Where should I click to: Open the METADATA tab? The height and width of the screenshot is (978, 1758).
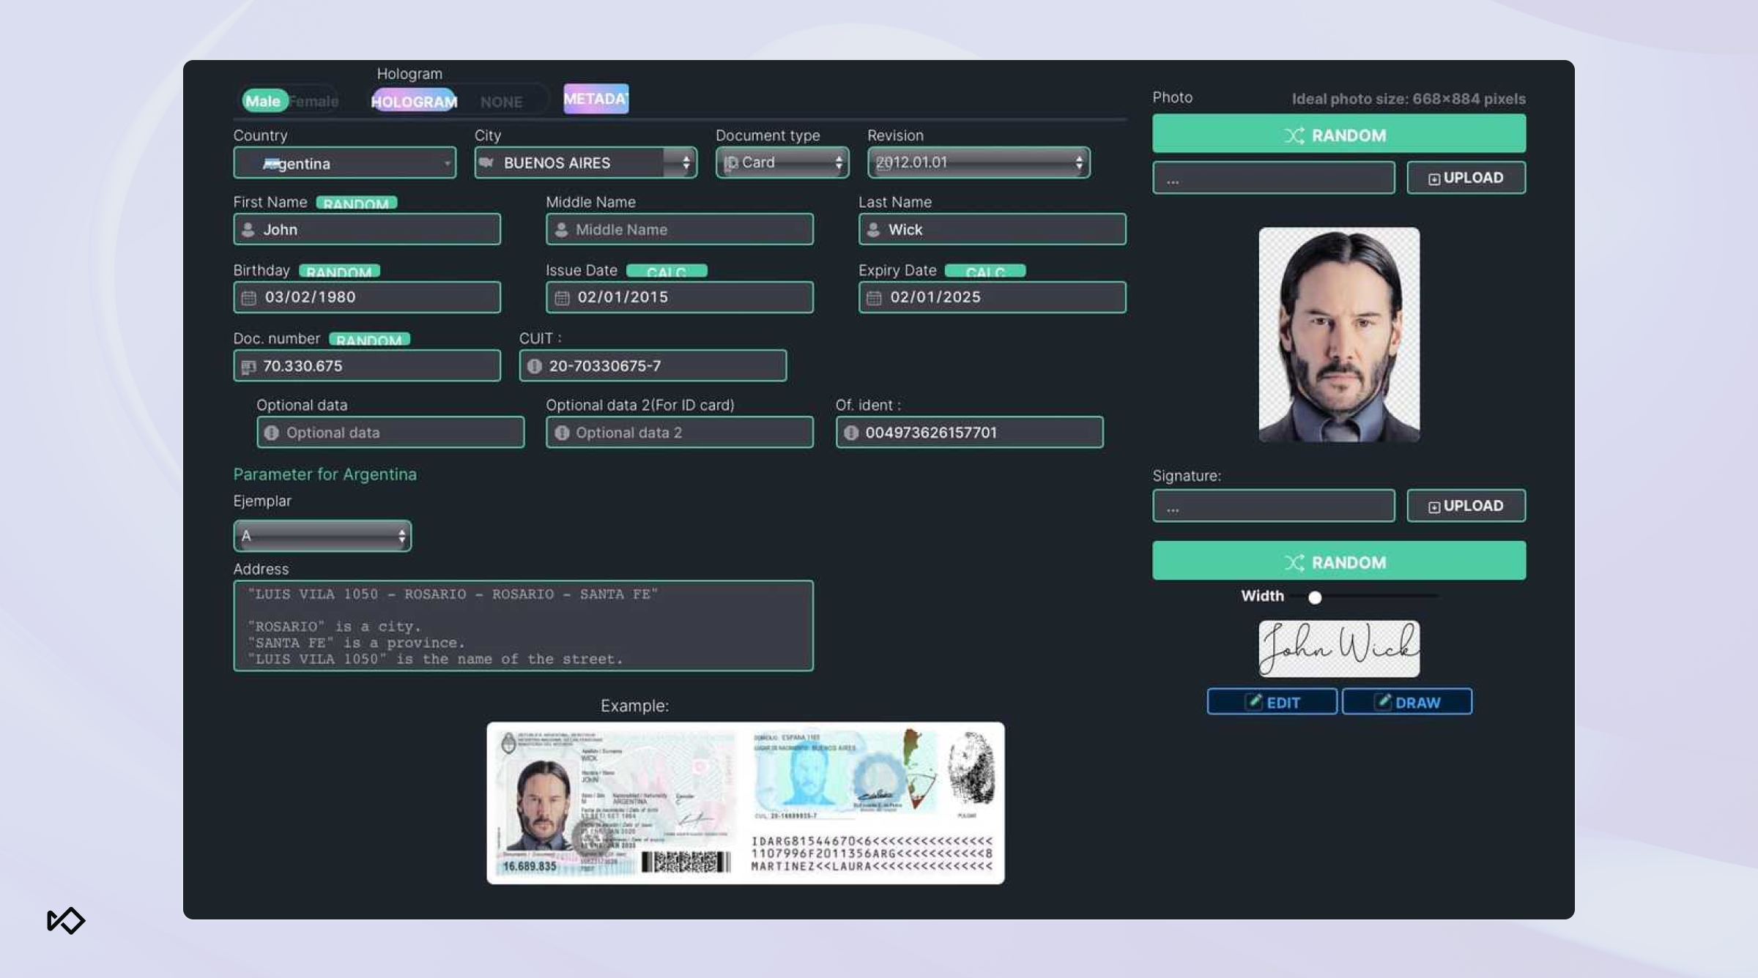pos(596,99)
